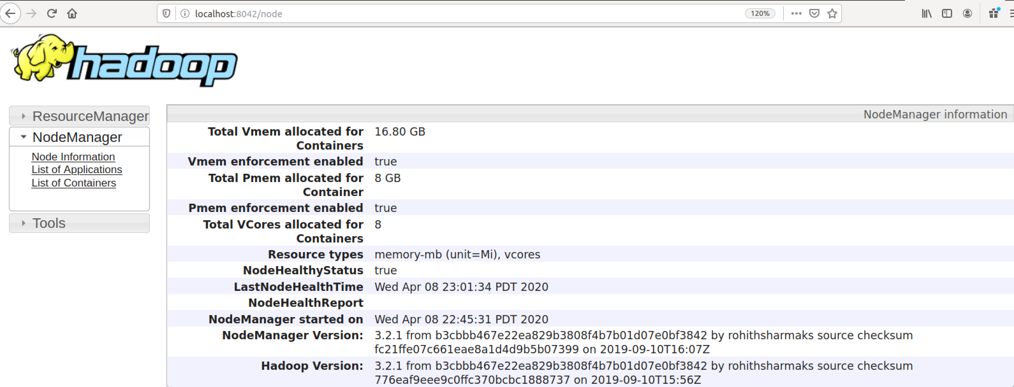Show site information via the info icon
This screenshot has height=387, width=1014.
click(184, 14)
